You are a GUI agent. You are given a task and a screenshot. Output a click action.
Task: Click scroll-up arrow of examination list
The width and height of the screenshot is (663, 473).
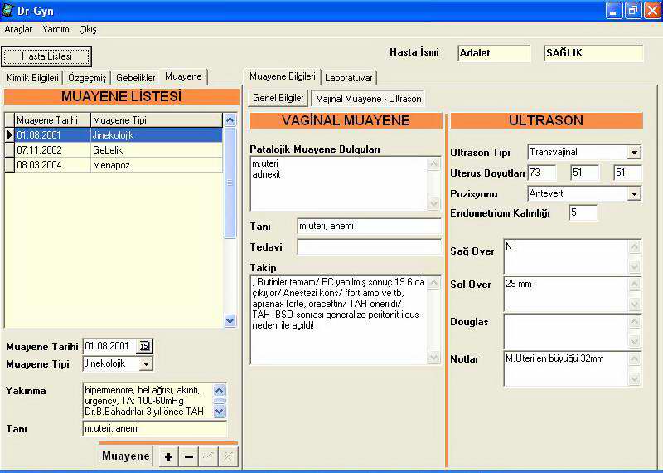[x=230, y=120]
